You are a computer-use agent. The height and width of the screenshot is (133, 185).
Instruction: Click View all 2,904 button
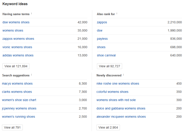tap(108, 127)
